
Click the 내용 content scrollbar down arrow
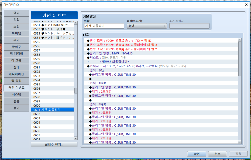coord(240,142)
